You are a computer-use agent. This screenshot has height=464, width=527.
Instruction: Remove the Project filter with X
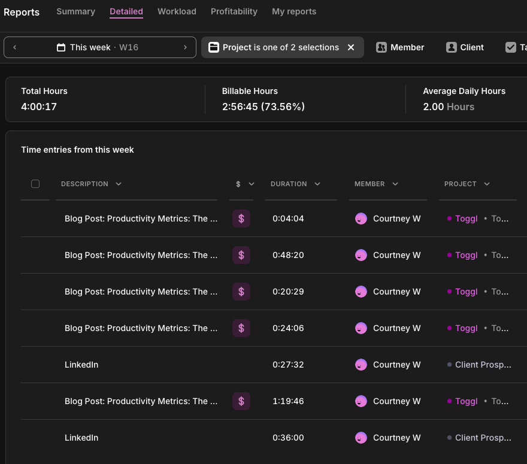click(x=351, y=47)
